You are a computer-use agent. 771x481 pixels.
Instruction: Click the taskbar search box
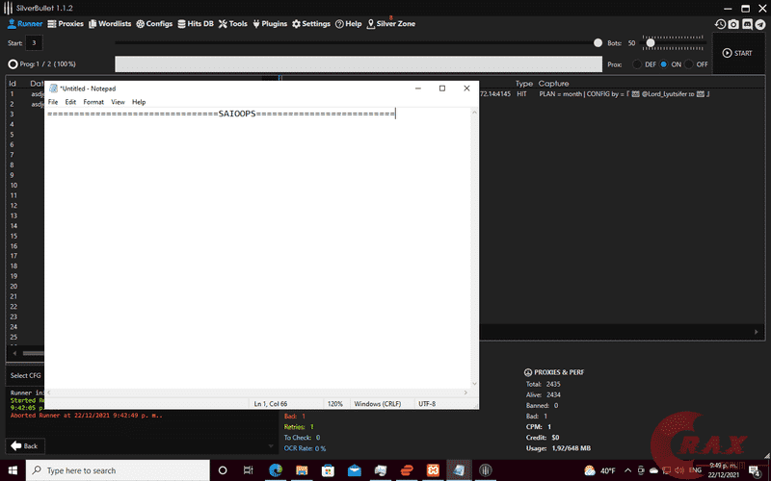coord(118,470)
